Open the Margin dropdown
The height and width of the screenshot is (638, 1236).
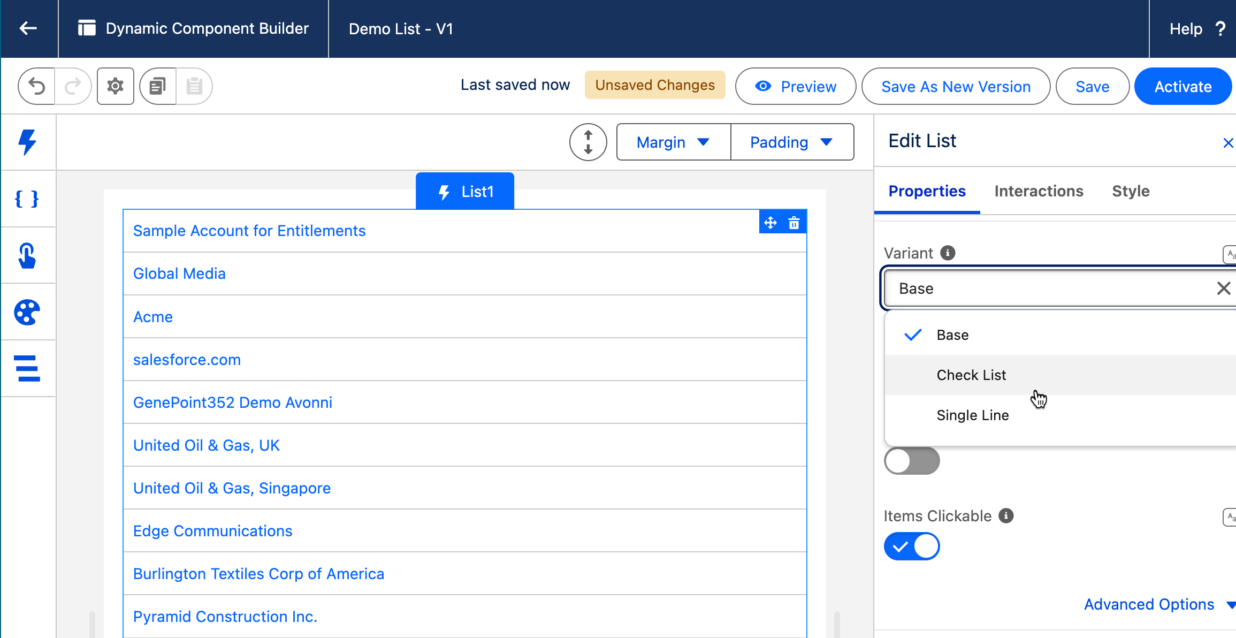click(x=673, y=142)
